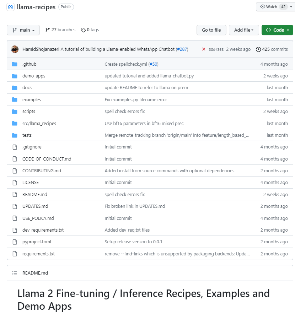The width and height of the screenshot is (295, 314).
Task: Click the README.md file icon in file list
Action: pos(15,194)
